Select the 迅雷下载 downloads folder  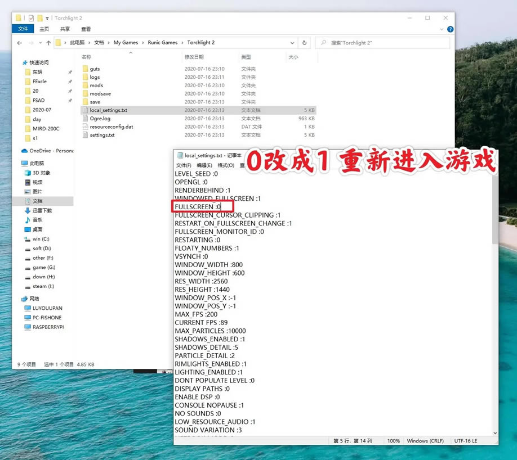point(42,210)
